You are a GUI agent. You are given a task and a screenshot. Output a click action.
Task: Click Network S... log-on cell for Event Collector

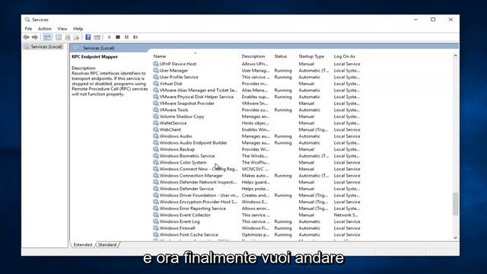345,215
